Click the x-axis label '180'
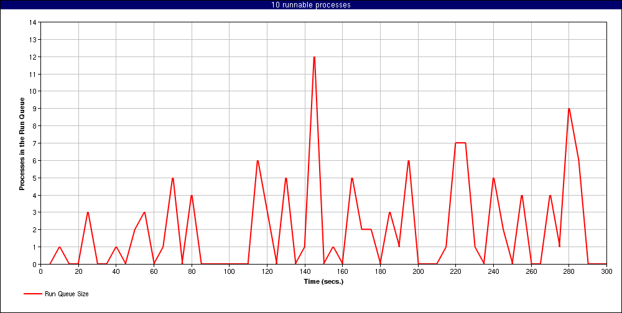Image resolution: width=622 pixels, height=313 pixels. [380, 271]
